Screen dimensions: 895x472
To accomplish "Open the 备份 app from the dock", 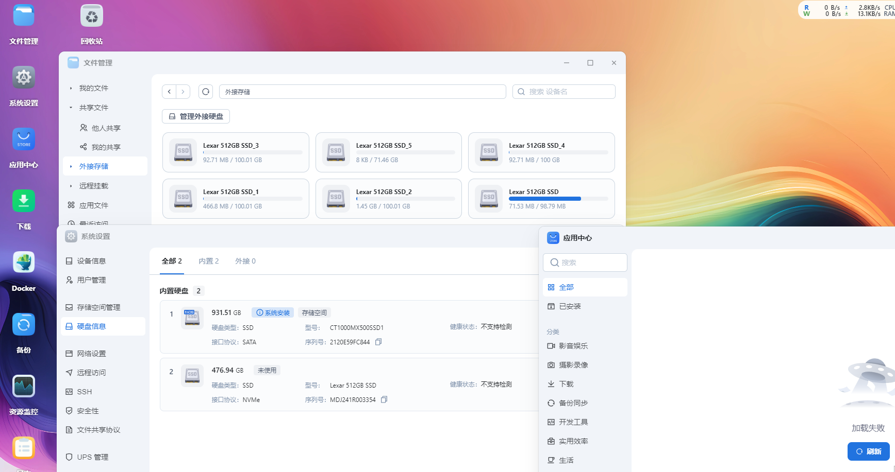I will (x=23, y=324).
